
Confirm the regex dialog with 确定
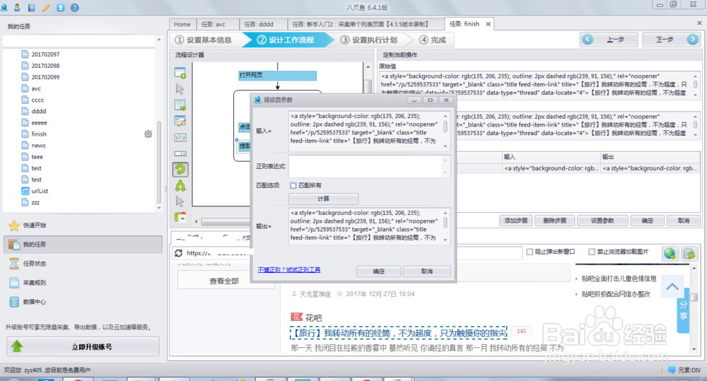(379, 271)
